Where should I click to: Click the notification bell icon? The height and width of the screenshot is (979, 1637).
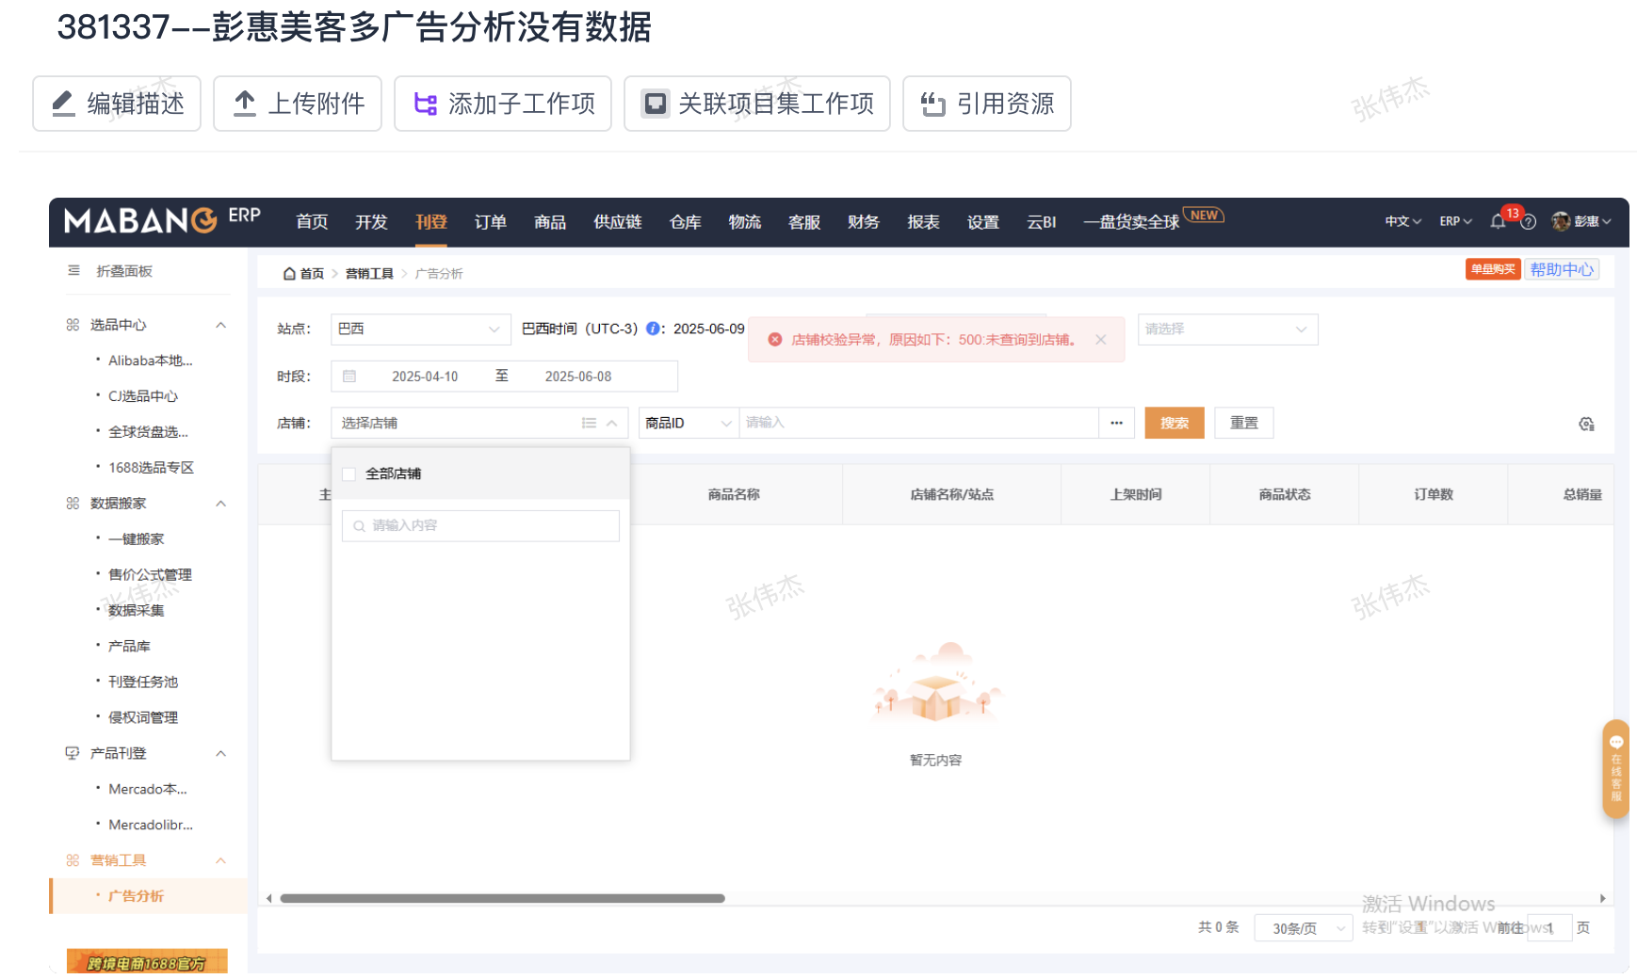1498,222
